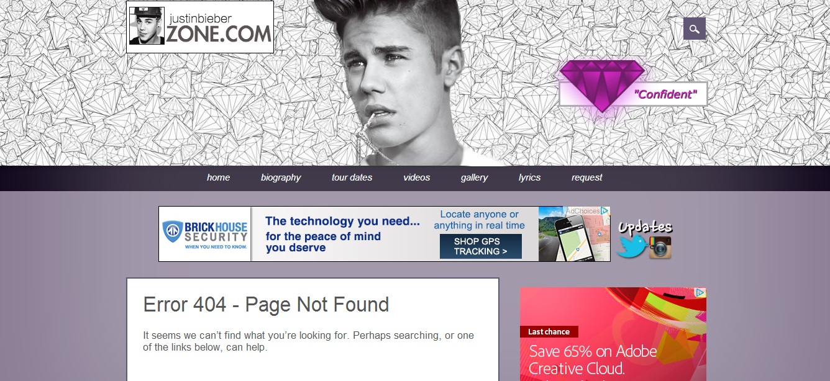The width and height of the screenshot is (830, 381).
Task: Open the videos section
Action: coord(416,177)
